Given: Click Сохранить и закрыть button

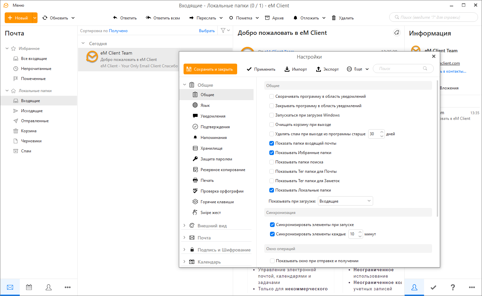Looking at the screenshot, I should [210, 69].
